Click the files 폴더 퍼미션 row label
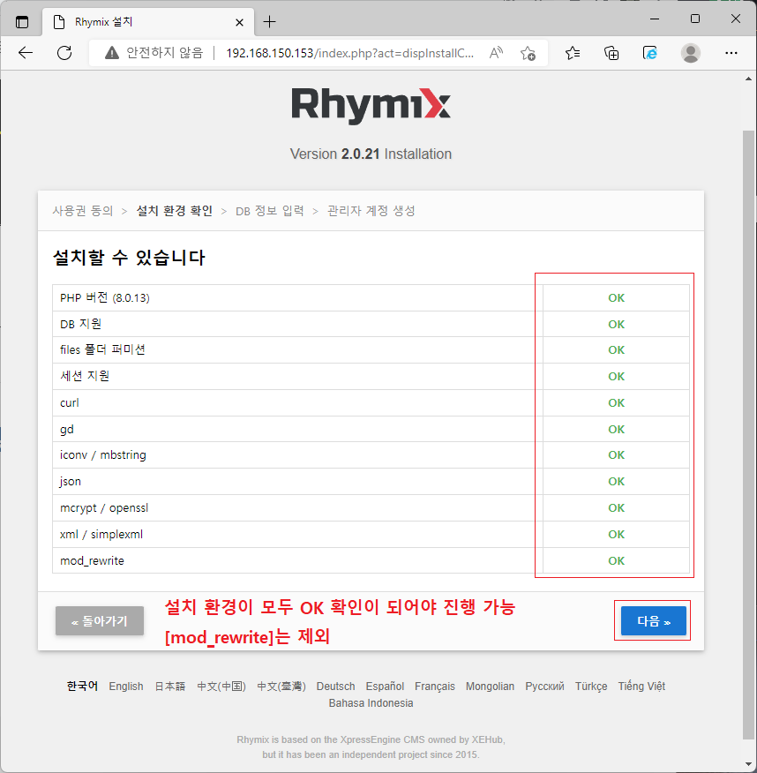The height and width of the screenshot is (773, 757). coord(102,349)
